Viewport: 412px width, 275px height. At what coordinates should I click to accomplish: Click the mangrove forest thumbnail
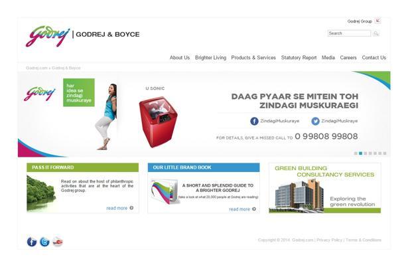[x=42, y=193]
